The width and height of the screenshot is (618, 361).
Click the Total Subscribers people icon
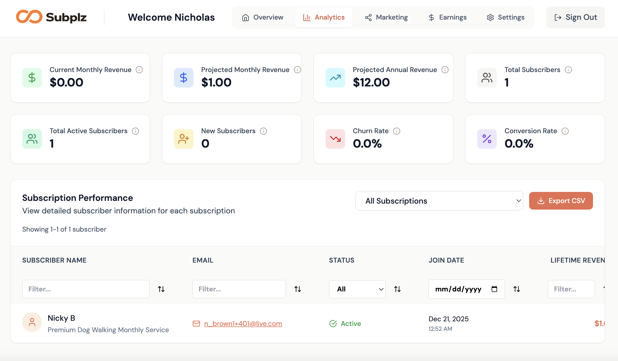click(487, 78)
